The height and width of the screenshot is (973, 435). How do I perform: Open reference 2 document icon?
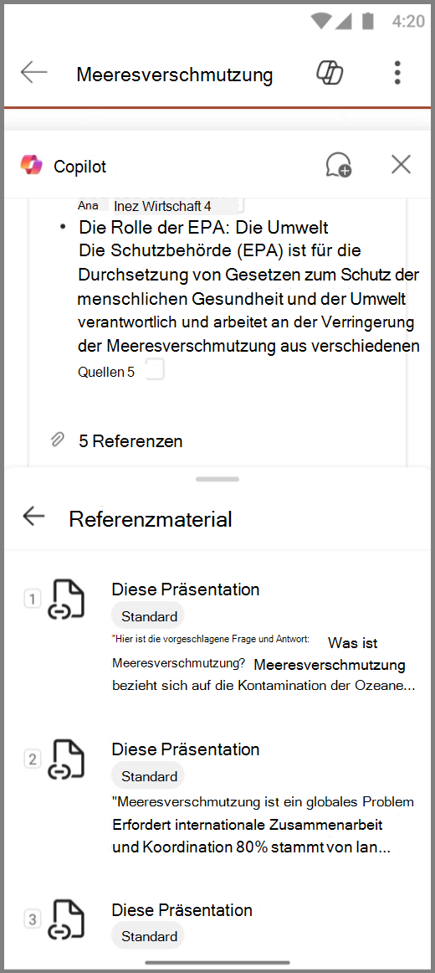66,759
